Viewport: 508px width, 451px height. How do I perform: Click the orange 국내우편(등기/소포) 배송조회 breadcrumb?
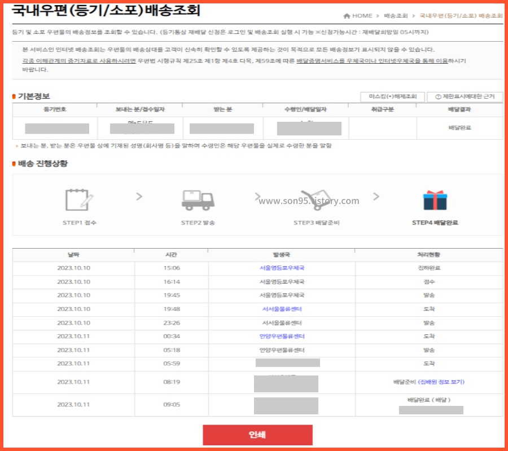pyautogui.click(x=461, y=16)
